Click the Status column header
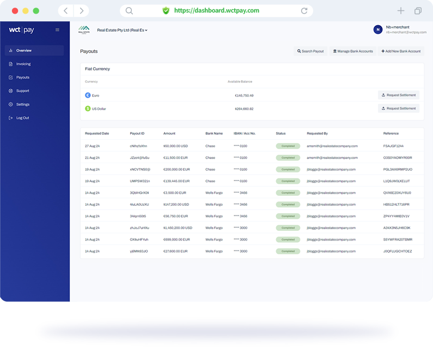Viewport: 433px width, 353px height. (x=280, y=133)
